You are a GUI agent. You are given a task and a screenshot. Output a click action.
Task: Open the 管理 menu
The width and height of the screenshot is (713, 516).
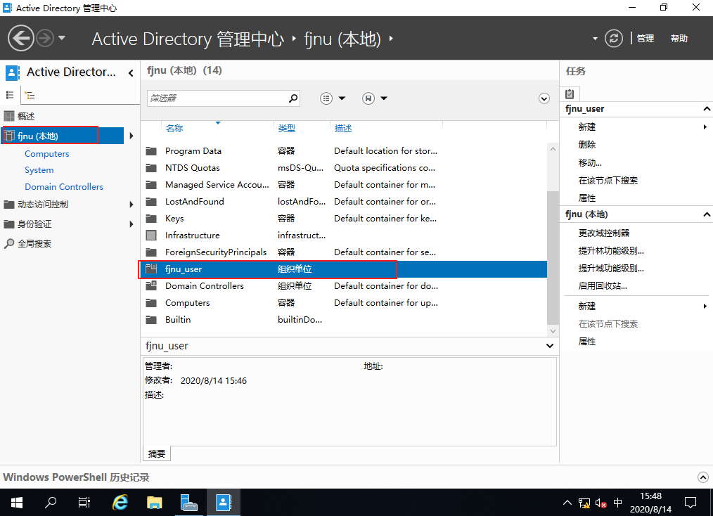click(x=645, y=39)
